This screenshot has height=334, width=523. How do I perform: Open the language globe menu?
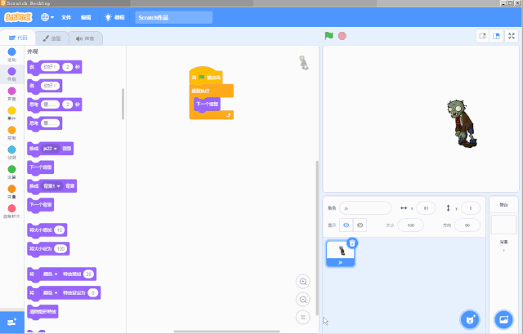pyautogui.click(x=47, y=17)
